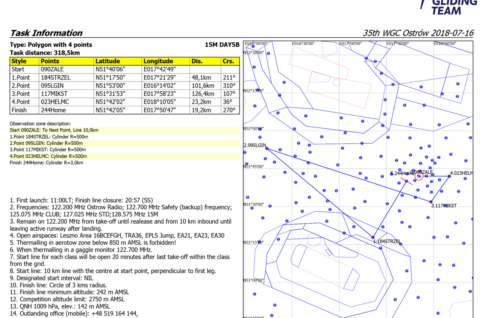The height and width of the screenshot is (318, 487).
Task: Click the 1.184STRZEL turnpoint marker on map
Action: pyautogui.click(x=373, y=237)
